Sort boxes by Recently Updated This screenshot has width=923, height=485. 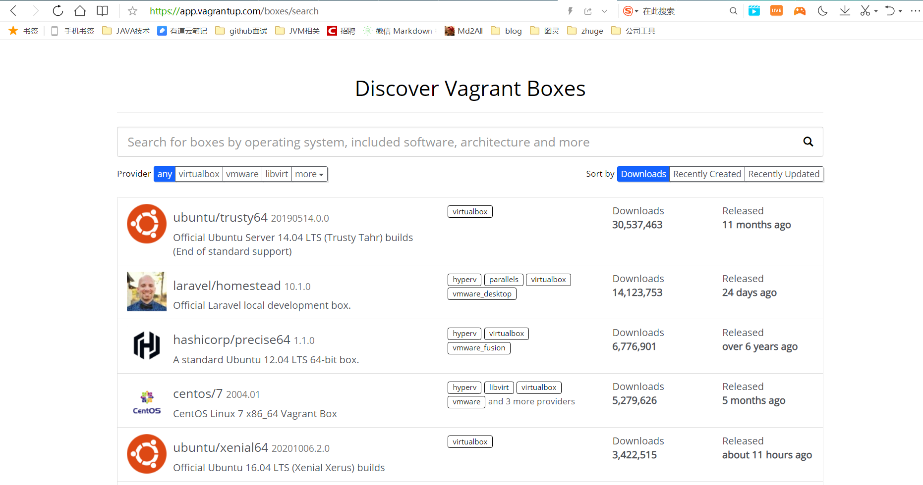tap(783, 174)
